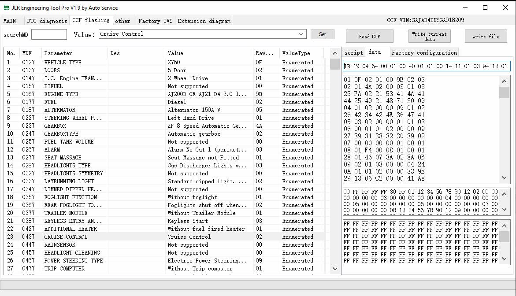Image resolution: width=516 pixels, height=296 pixels.
Task: Click the Parameter column header
Action: (x=75, y=53)
